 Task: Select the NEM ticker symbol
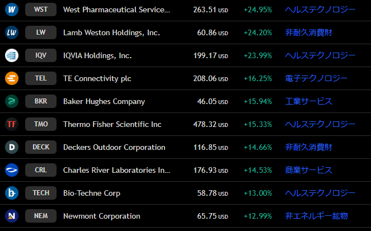pos(41,216)
